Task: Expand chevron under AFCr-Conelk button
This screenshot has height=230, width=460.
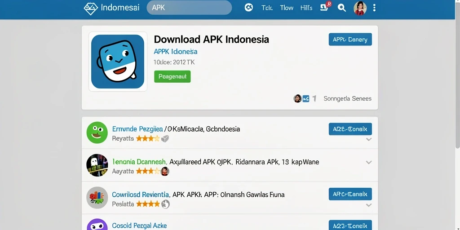Action: 369,205
